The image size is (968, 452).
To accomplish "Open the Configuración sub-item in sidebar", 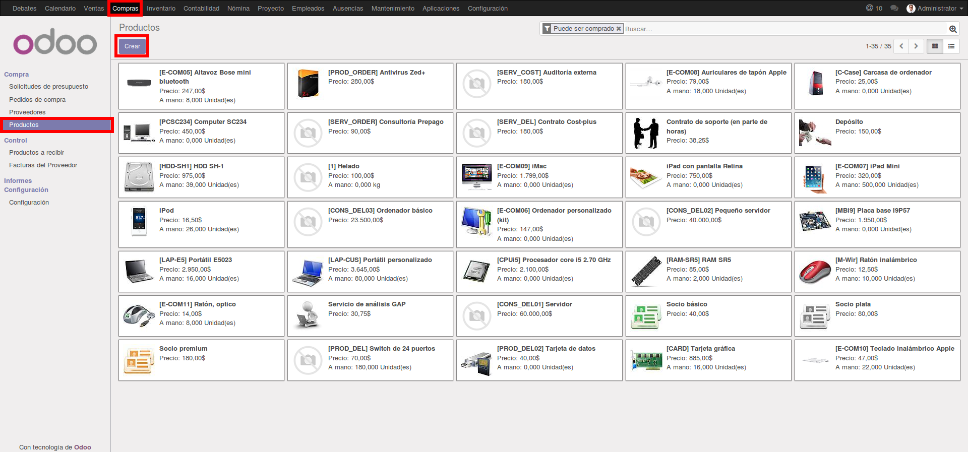I will (x=29, y=203).
